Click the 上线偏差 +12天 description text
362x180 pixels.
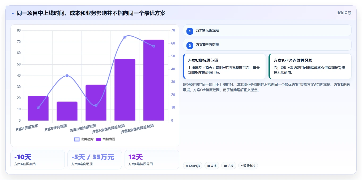(224, 70)
